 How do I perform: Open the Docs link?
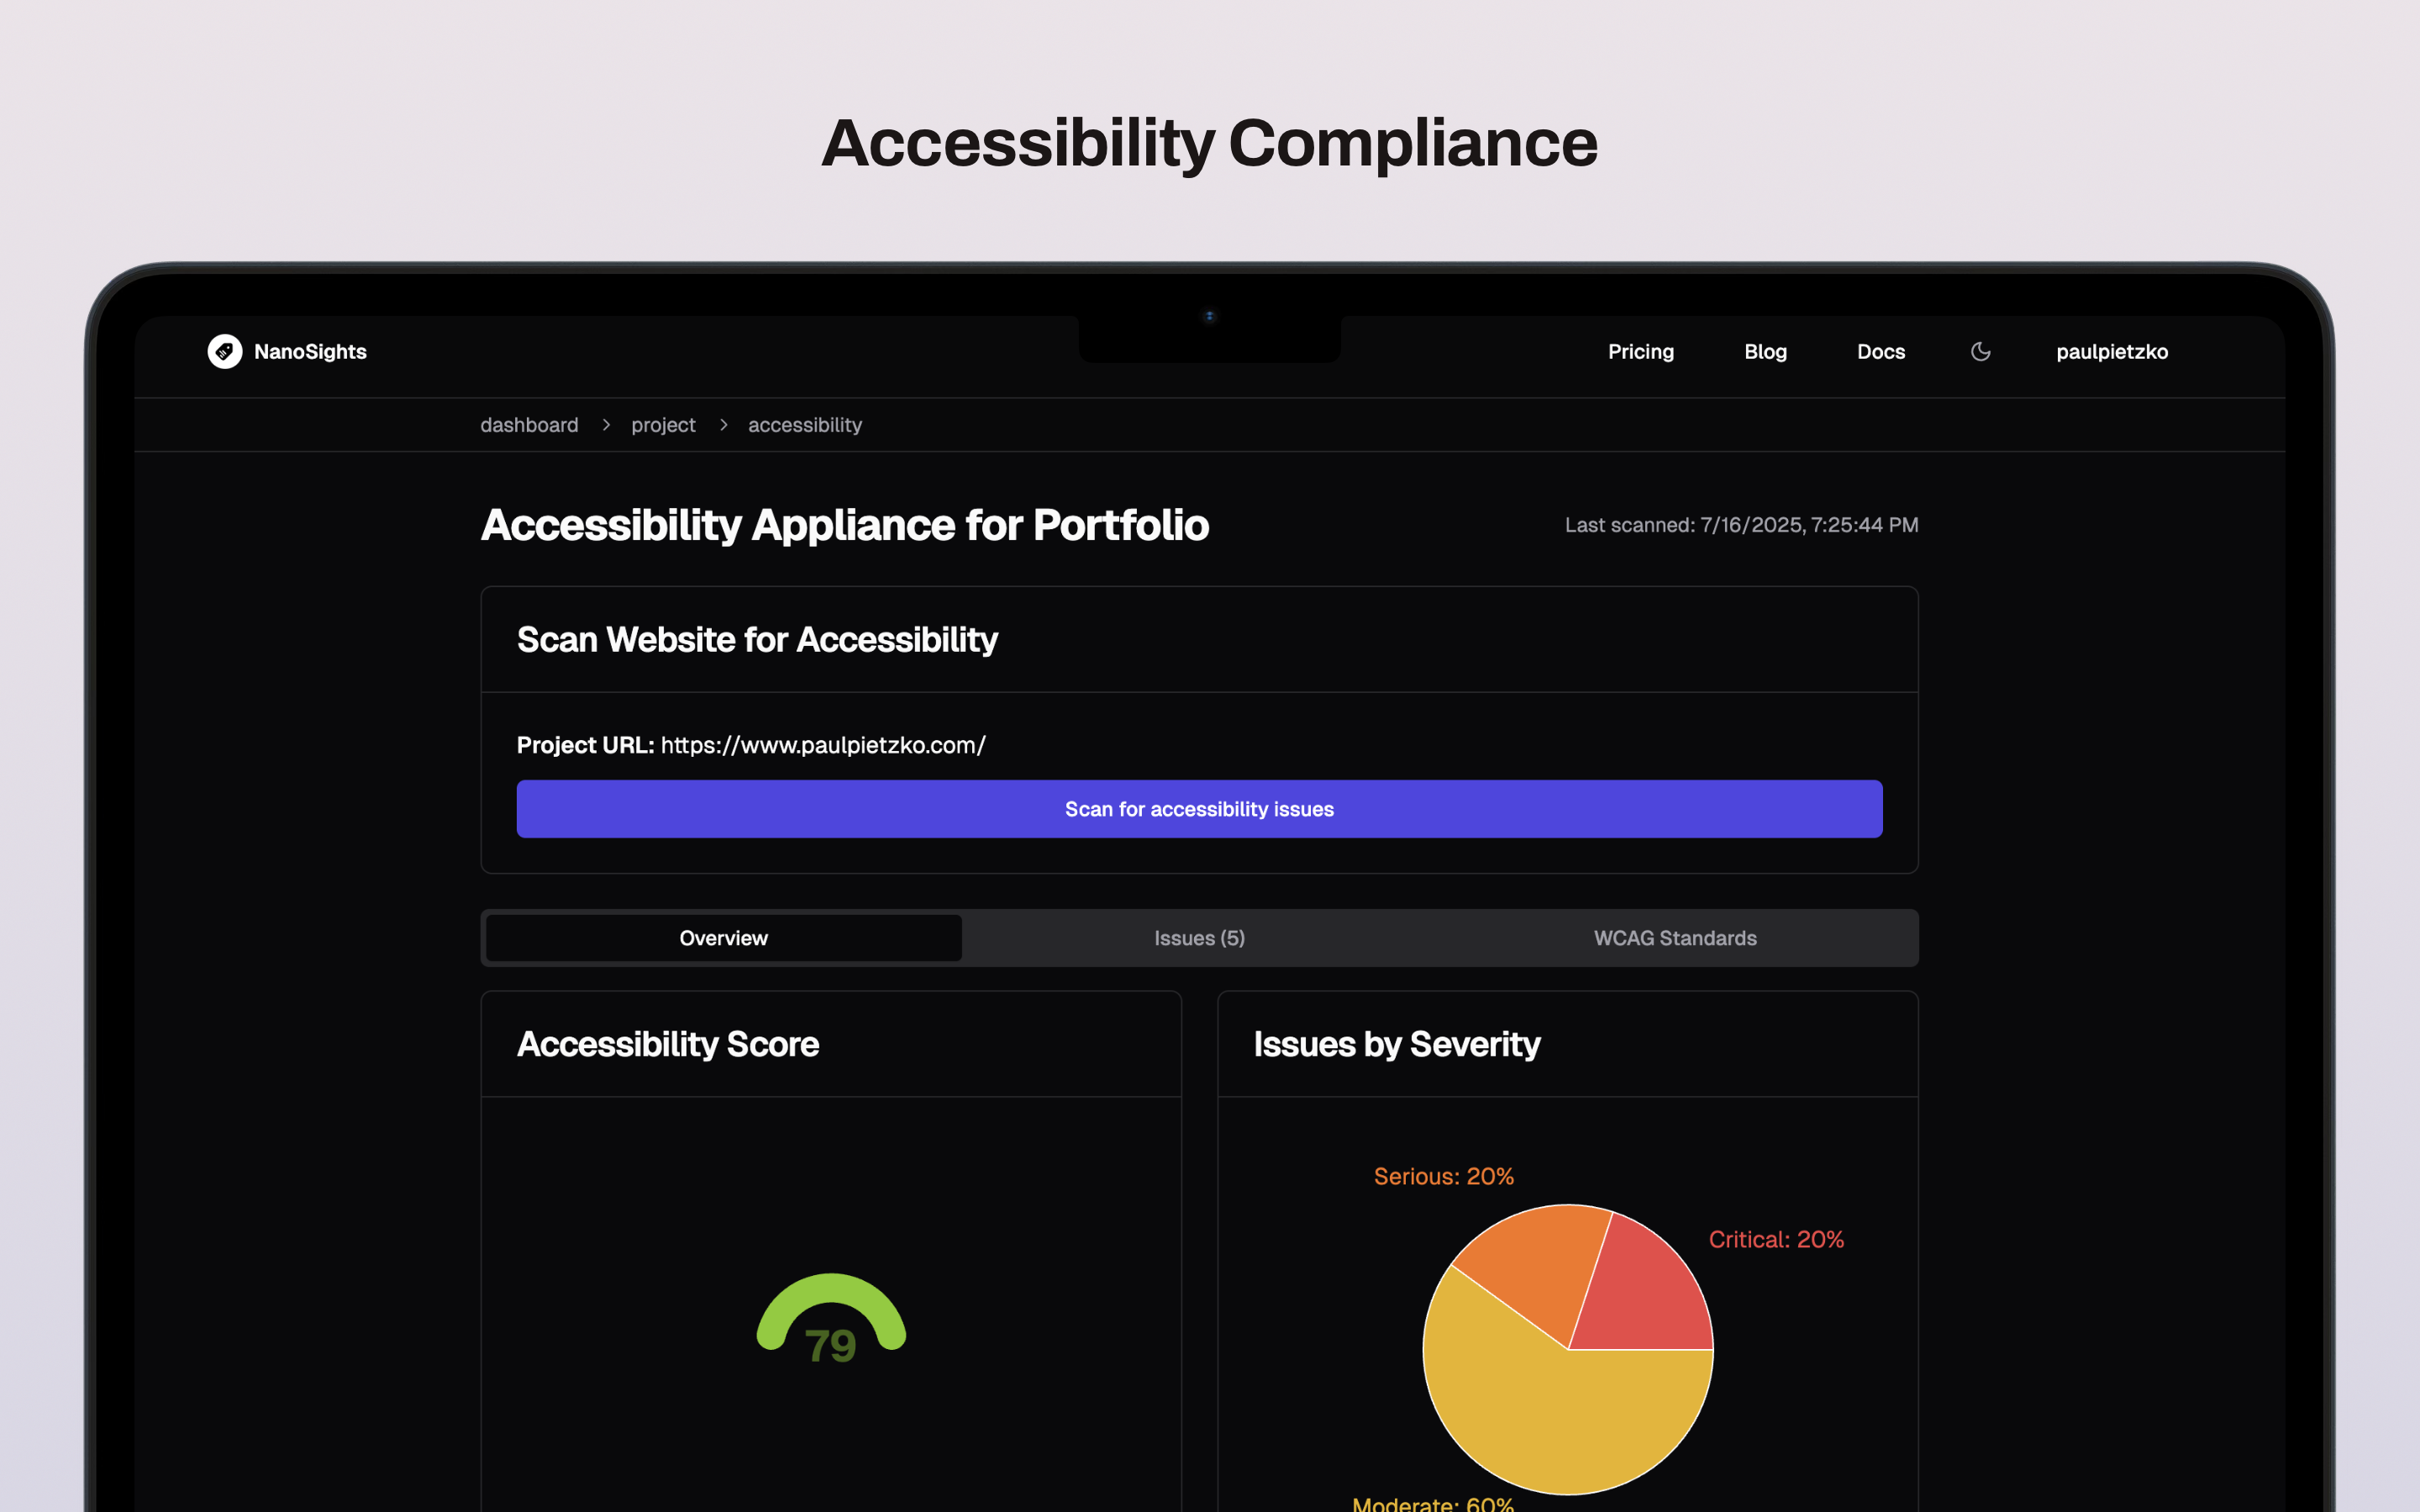(1880, 352)
